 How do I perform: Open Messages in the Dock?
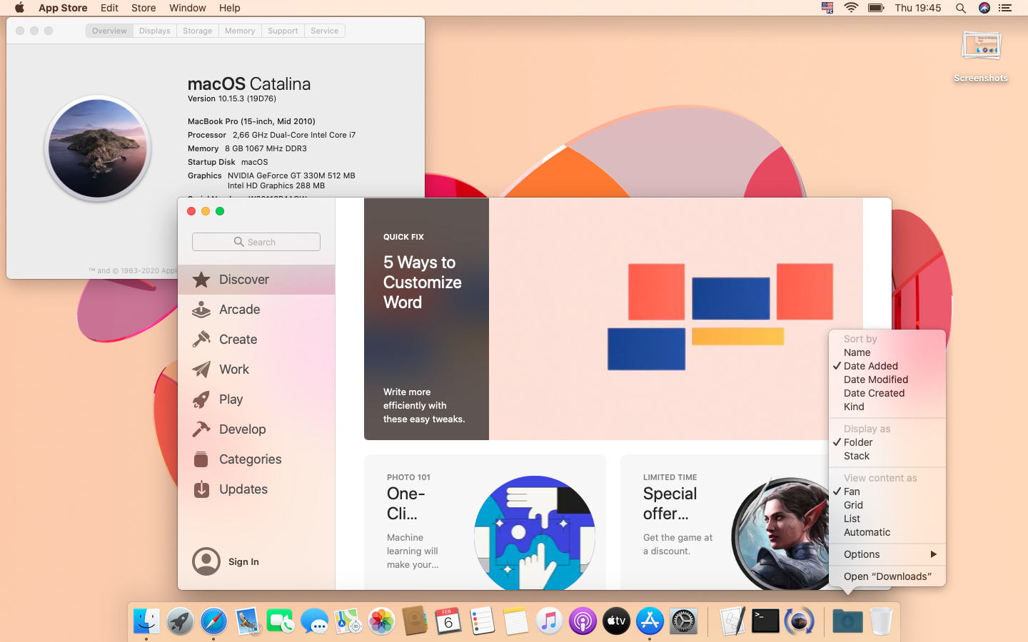click(314, 621)
